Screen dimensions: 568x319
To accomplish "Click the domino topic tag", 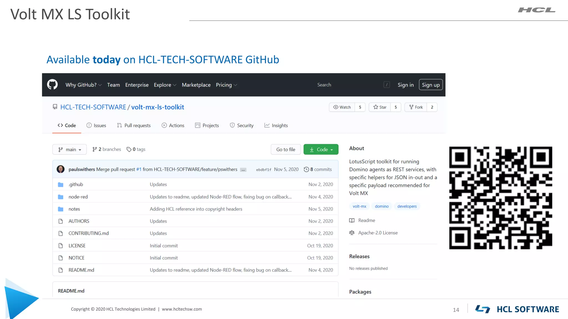I will click(x=382, y=206).
